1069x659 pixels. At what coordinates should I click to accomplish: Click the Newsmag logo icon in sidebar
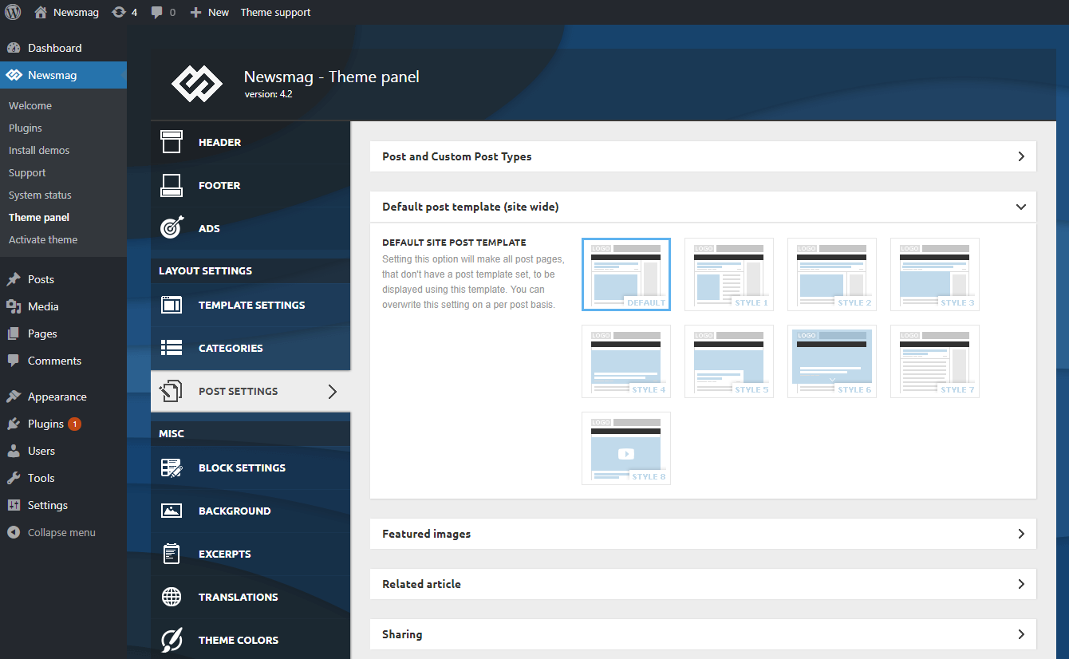(x=14, y=75)
